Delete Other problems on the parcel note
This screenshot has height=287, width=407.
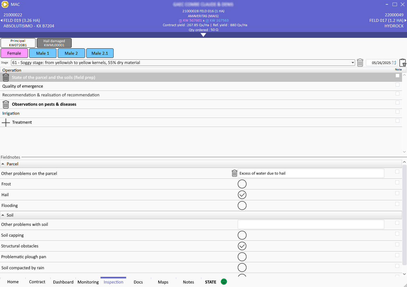click(x=234, y=173)
